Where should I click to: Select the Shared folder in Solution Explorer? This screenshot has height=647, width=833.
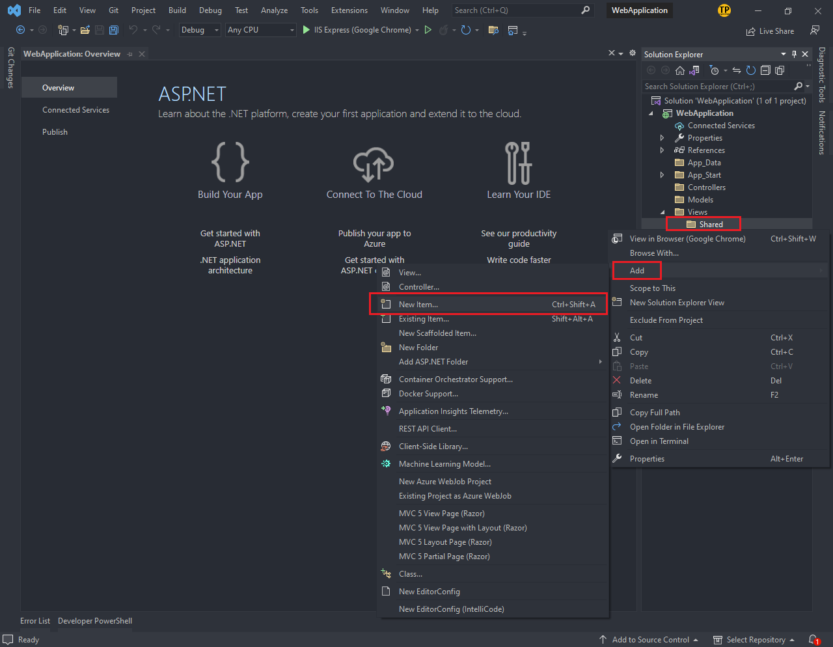click(711, 225)
